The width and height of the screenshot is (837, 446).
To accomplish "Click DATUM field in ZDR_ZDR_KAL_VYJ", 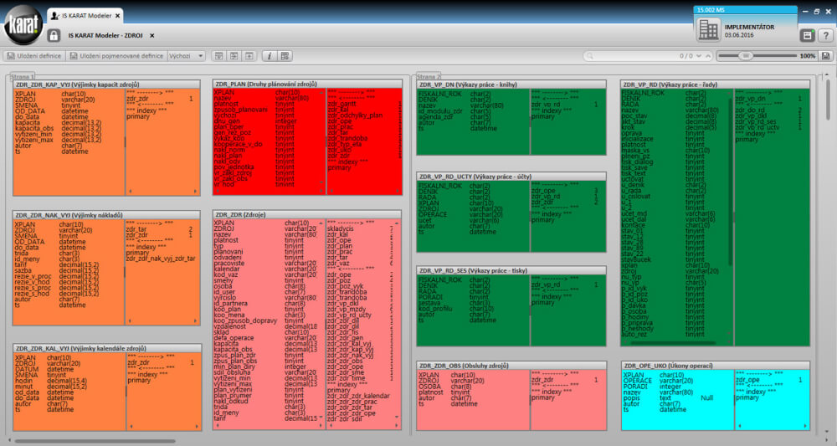I will coord(27,369).
